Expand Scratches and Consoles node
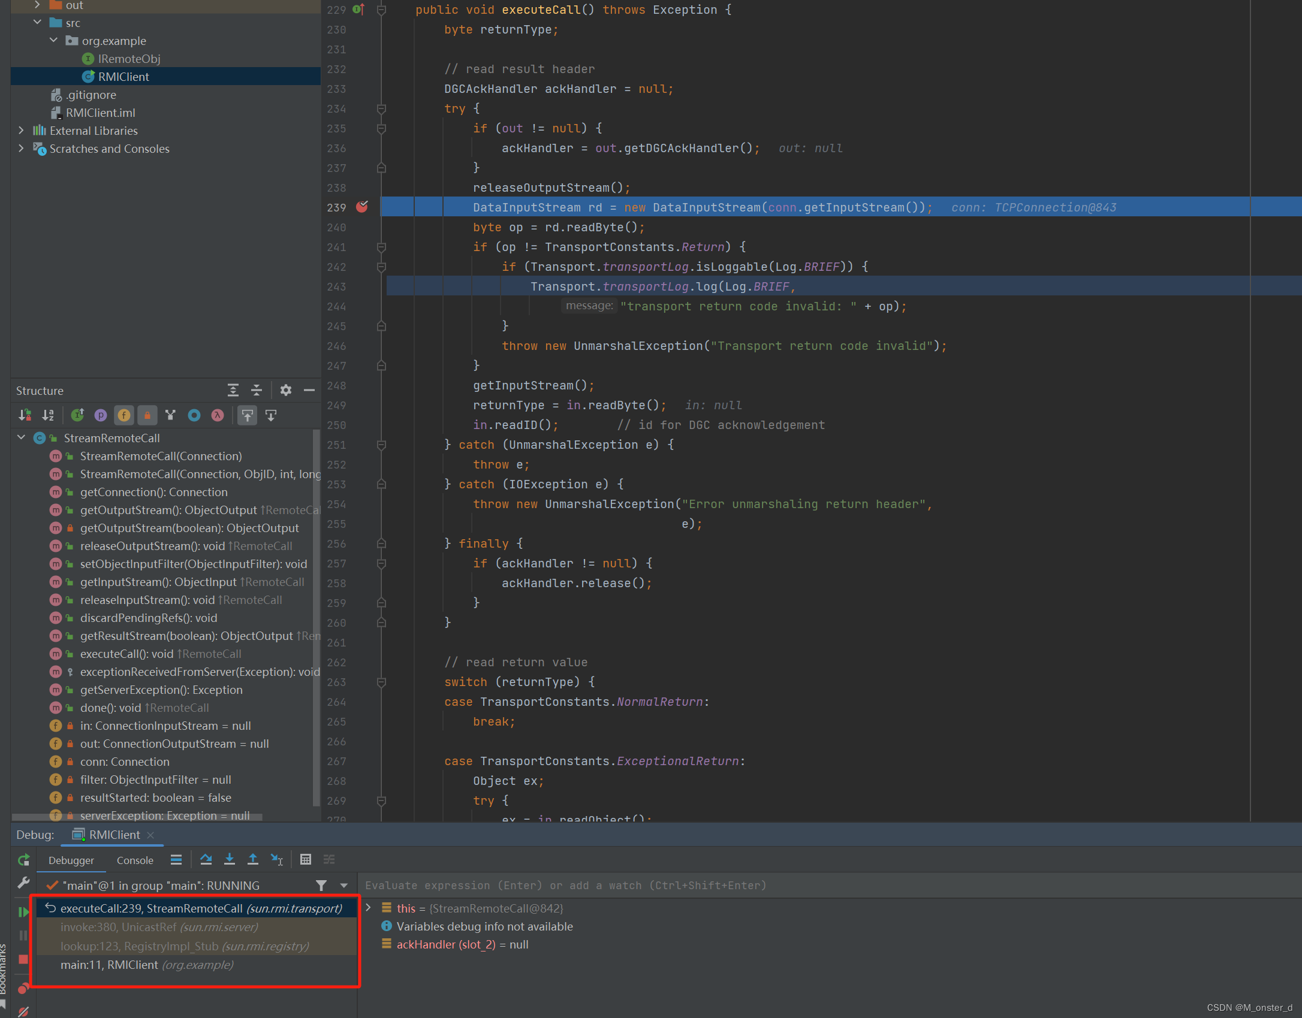 (x=21, y=148)
